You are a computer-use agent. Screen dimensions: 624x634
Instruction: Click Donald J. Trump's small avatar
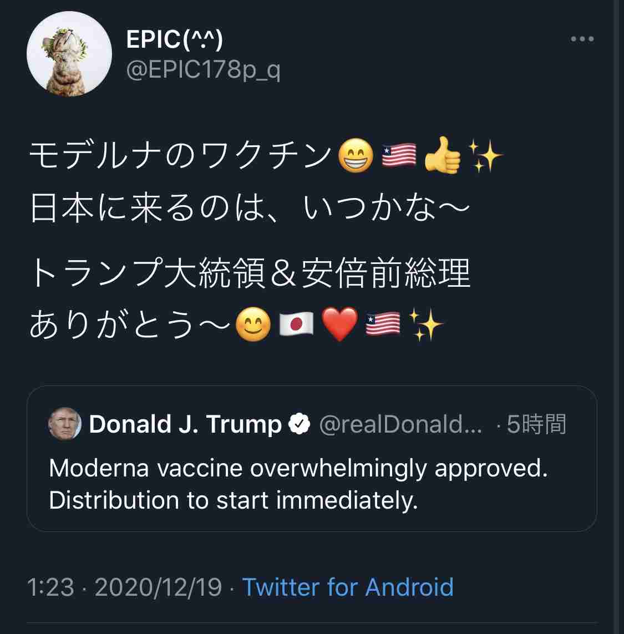pos(65,424)
